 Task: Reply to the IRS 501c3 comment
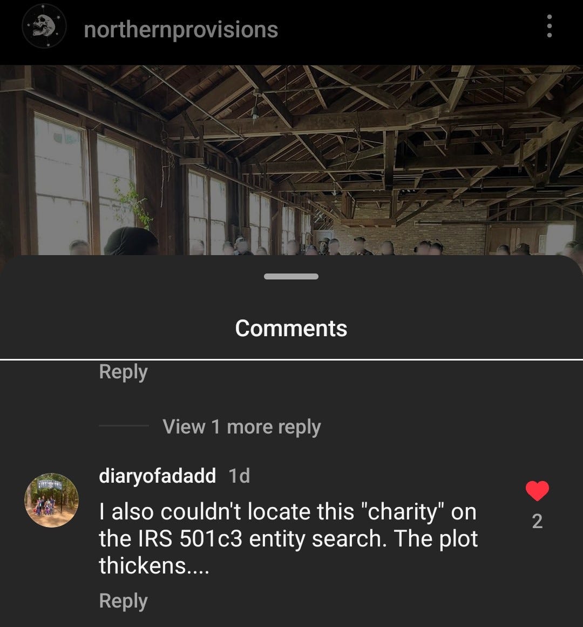124,601
